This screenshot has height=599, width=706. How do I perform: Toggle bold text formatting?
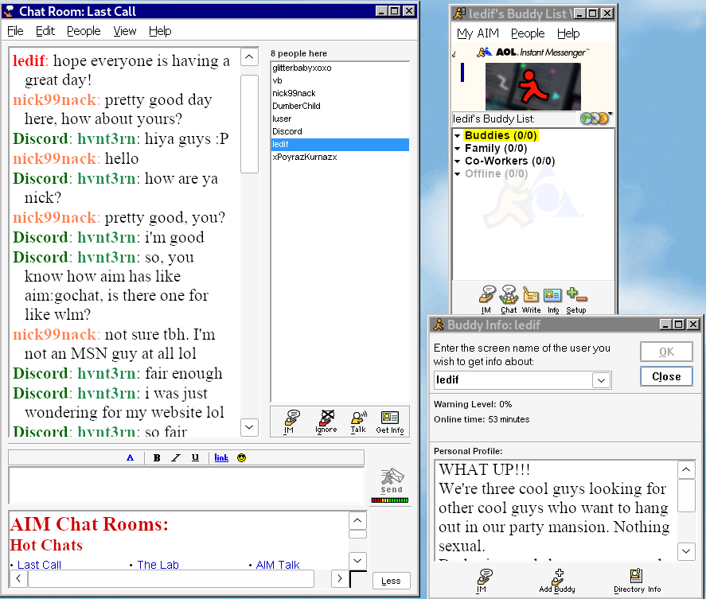coord(157,457)
